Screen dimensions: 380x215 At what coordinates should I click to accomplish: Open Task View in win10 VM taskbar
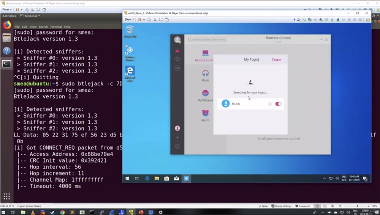(x=137, y=179)
